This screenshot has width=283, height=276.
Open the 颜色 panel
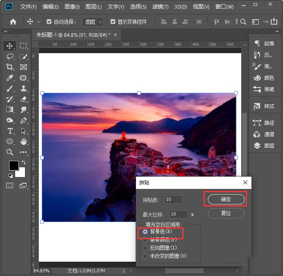coord(264,78)
